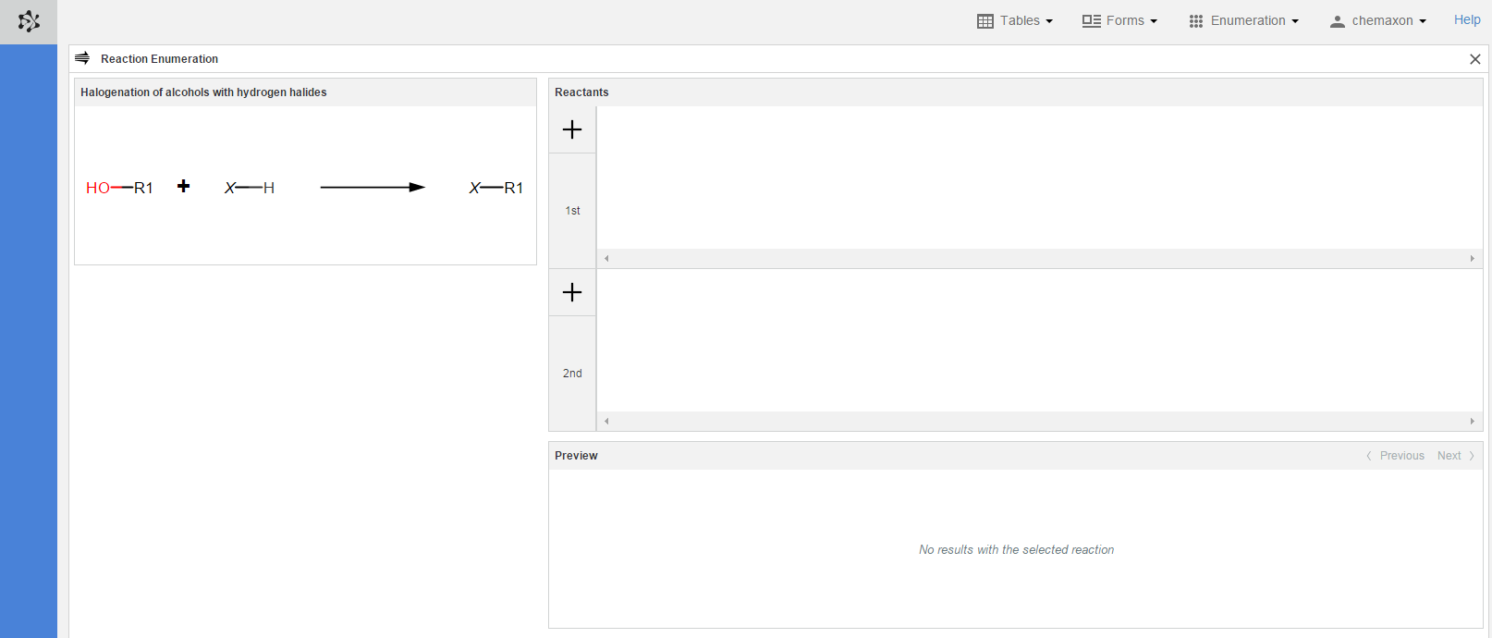Click the reaction enumeration arrows icon
Viewport: 1492px width, 638px height.
[x=82, y=58]
